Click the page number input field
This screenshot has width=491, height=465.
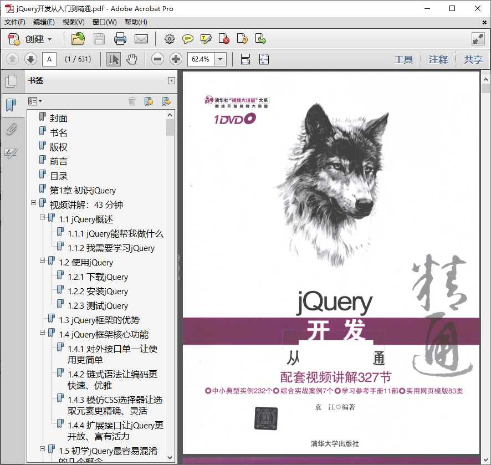[49, 59]
